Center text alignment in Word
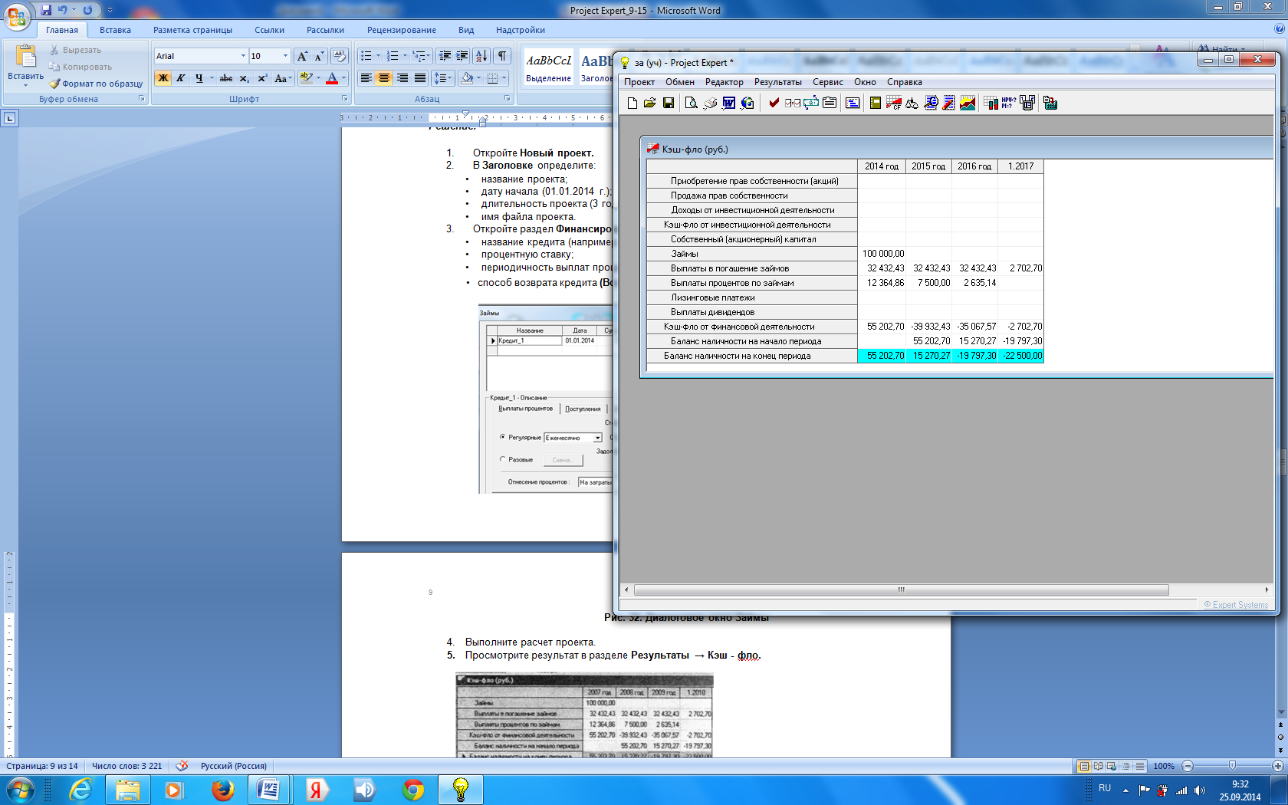Image resolution: width=1288 pixels, height=805 pixels. 384,78
